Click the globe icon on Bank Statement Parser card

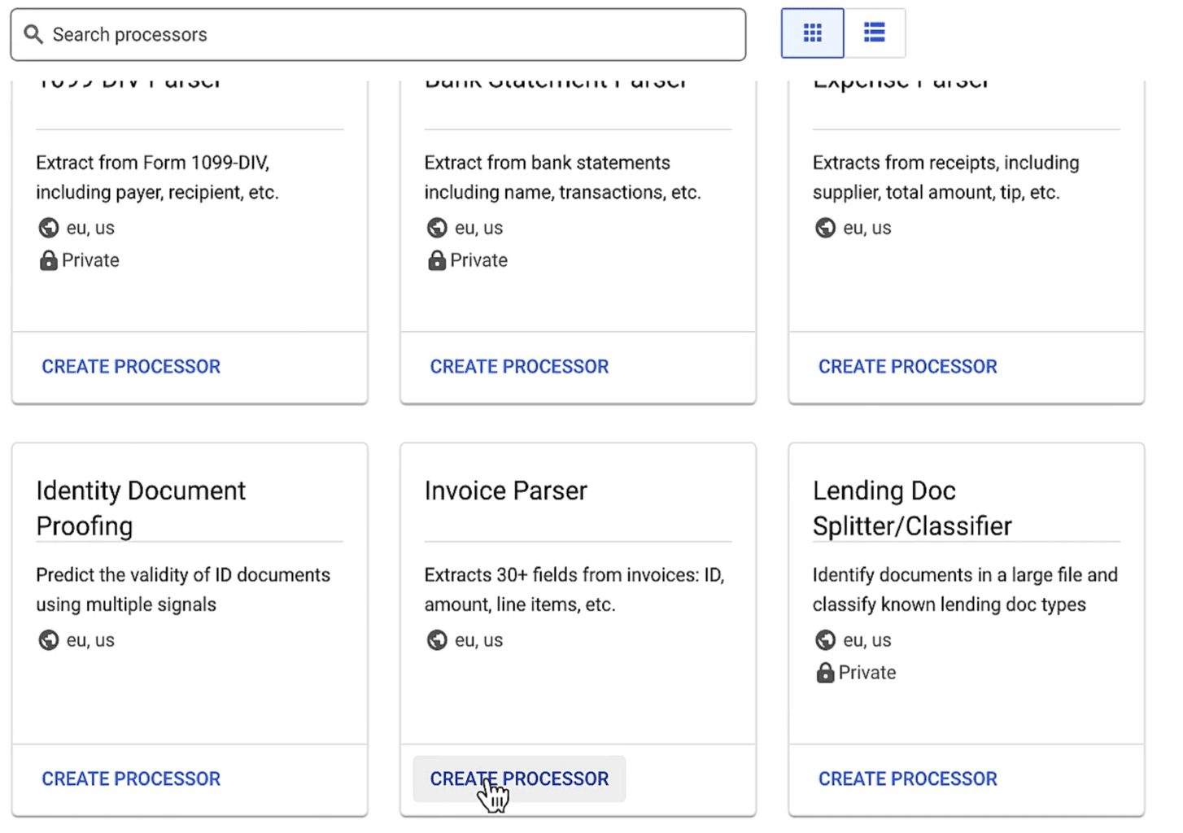click(x=436, y=228)
